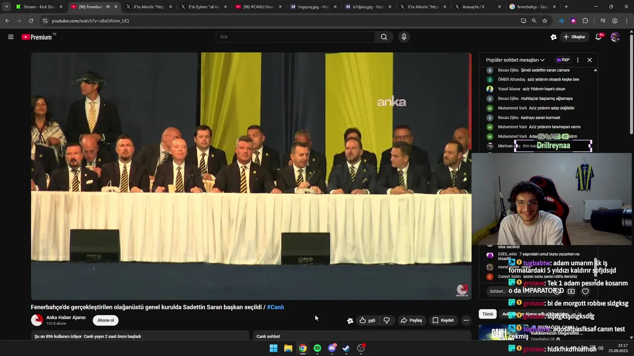
Task: Select the Tümü filter chip
Action: 488,314
